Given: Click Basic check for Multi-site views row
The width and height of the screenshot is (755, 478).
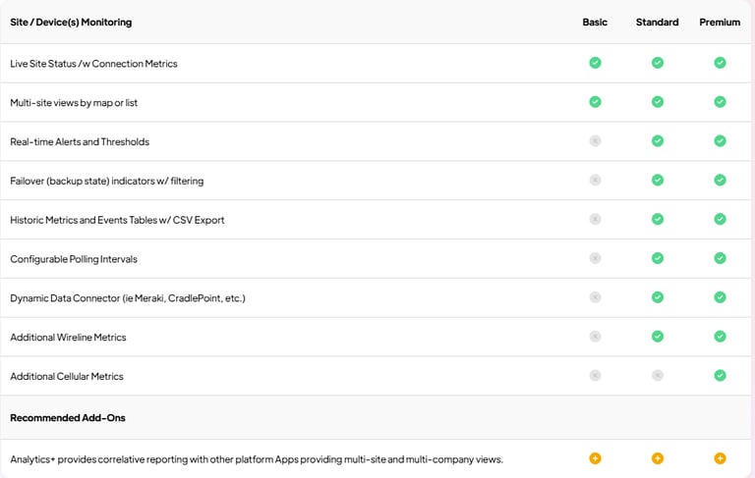Looking at the screenshot, I should point(595,101).
